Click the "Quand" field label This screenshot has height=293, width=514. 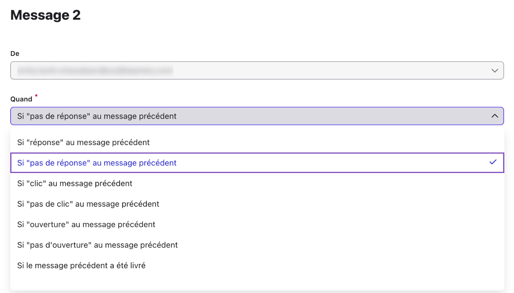click(x=22, y=99)
